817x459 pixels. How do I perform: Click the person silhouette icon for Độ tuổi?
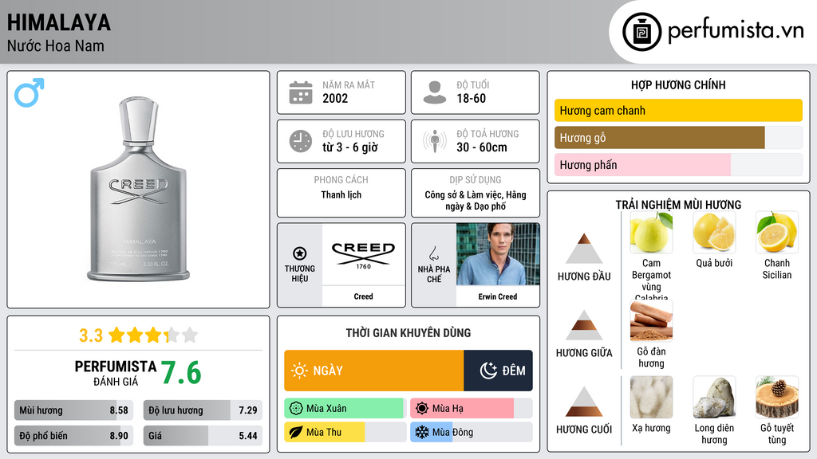[x=435, y=92]
